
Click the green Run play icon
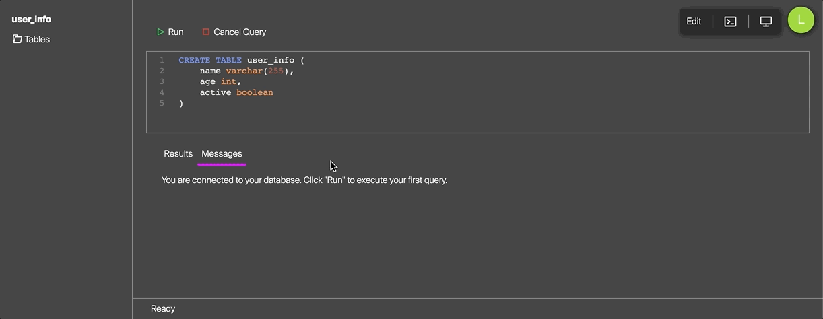[x=160, y=32]
